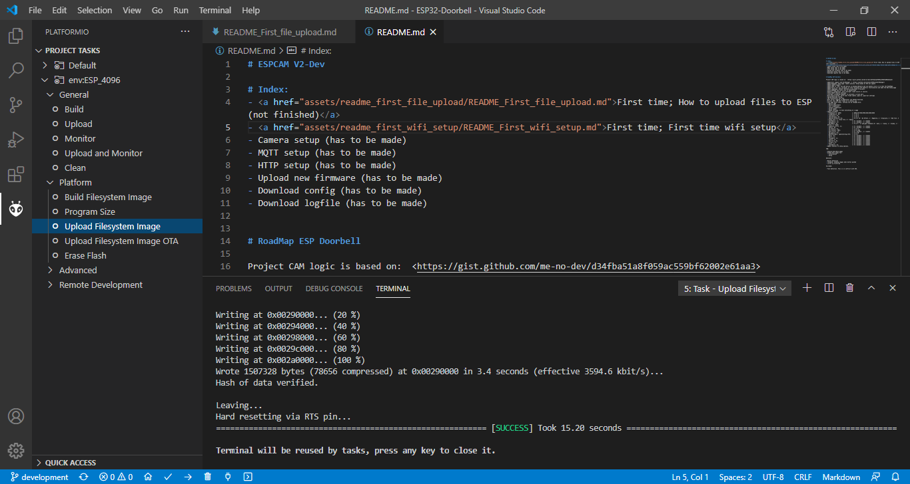The width and height of the screenshot is (910, 484).
Task: Click the open changes icon in editor toolbar
Action: (829, 31)
